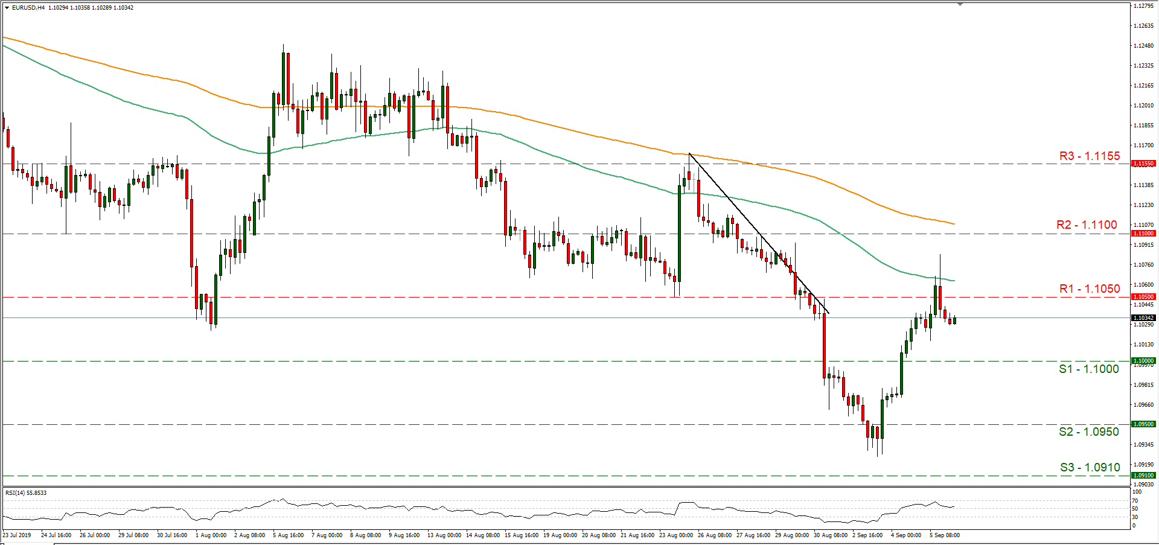Click the 1.12480 price scale value
The image size is (1159, 545).
(1144, 46)
